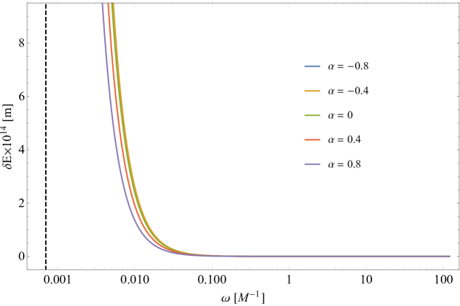Screen dimensions: 460x306
Task: Click the legend label α = −0.8
Action: click(x=349, y=66)
